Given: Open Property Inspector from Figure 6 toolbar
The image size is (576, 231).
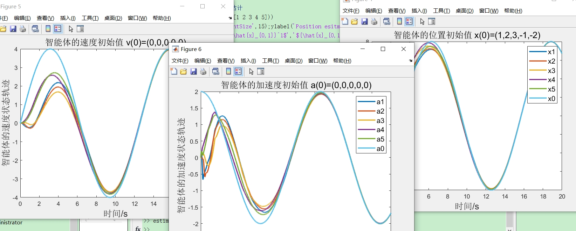Looking at the screenshot, I should click(x=261, y=71).
